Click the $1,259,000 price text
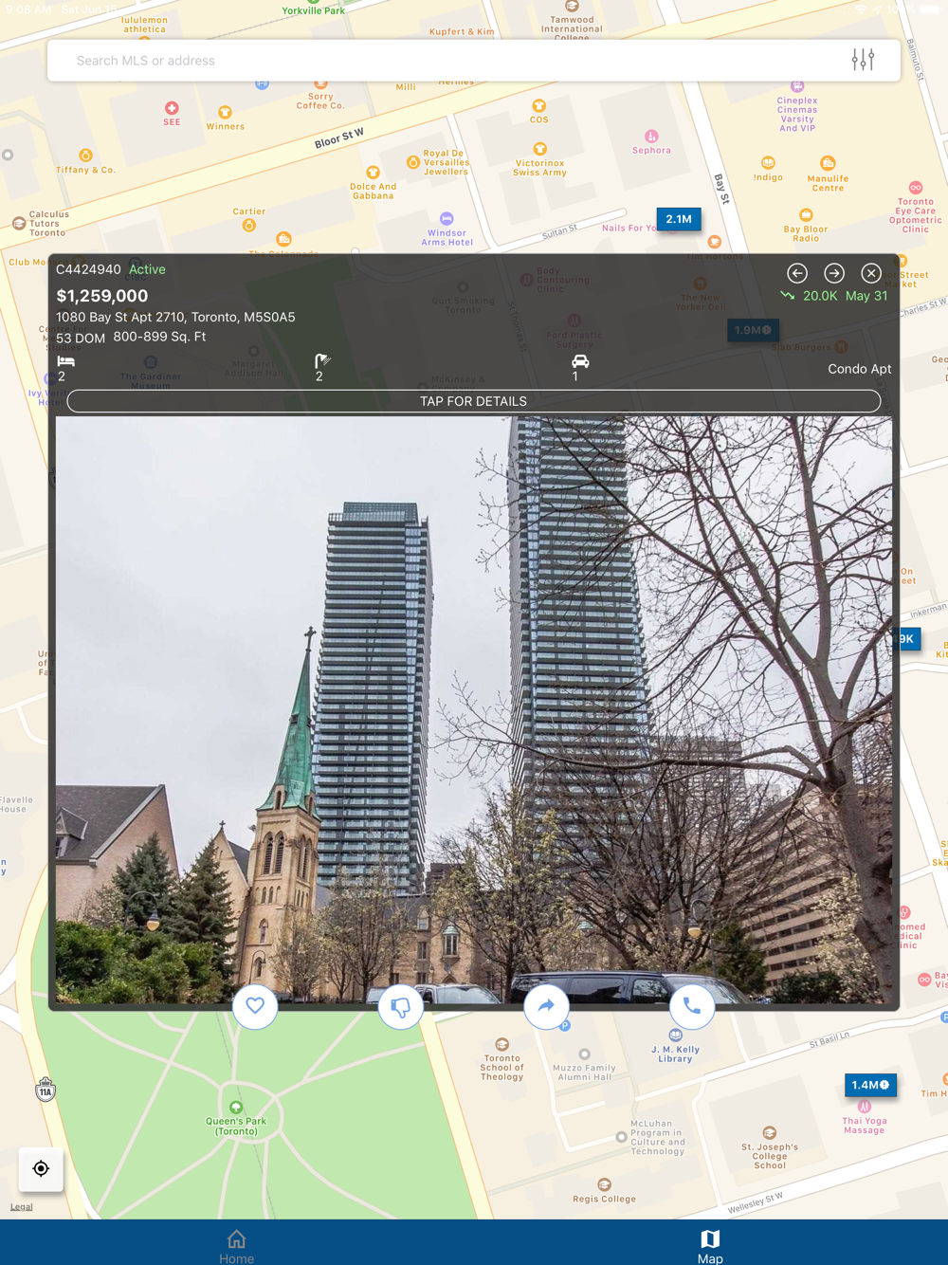The height and width of the screenshot is (1265, 948). pos(102,296)
